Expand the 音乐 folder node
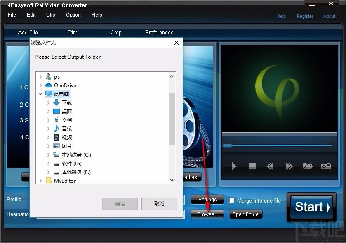 coord(49,129)
